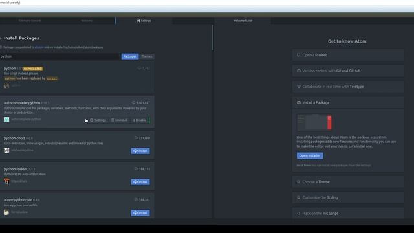This screenshot has height=233, width=414.
Task: Open the atom-python-run package title
Action: coord(18,200)
